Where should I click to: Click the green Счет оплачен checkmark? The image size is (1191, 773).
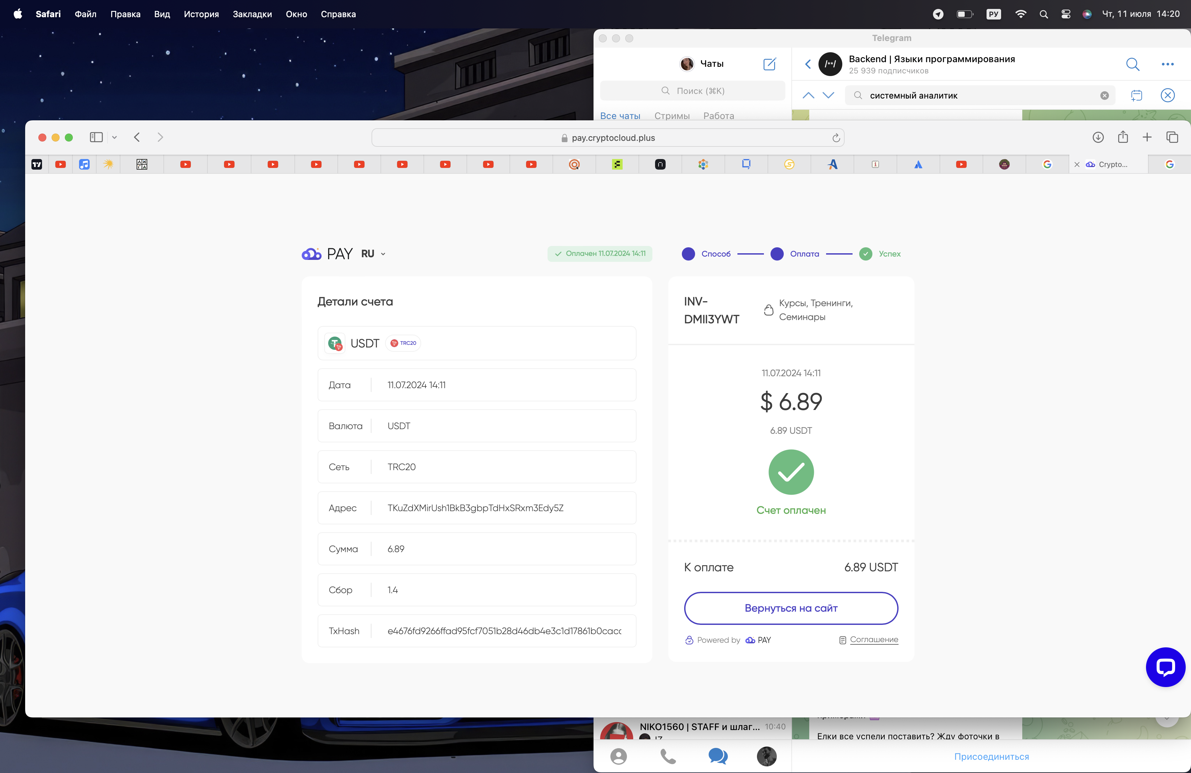click(791, 472)
